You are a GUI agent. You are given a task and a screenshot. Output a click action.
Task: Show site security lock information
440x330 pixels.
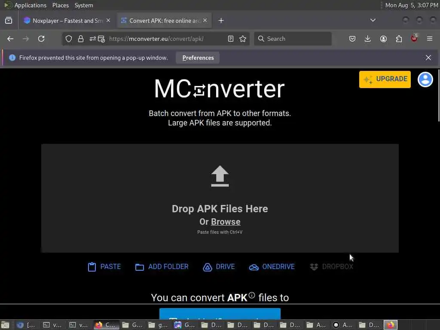tap(81, 39)
